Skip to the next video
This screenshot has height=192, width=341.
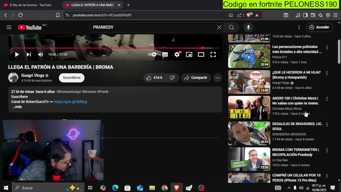[x=29, y=54]
